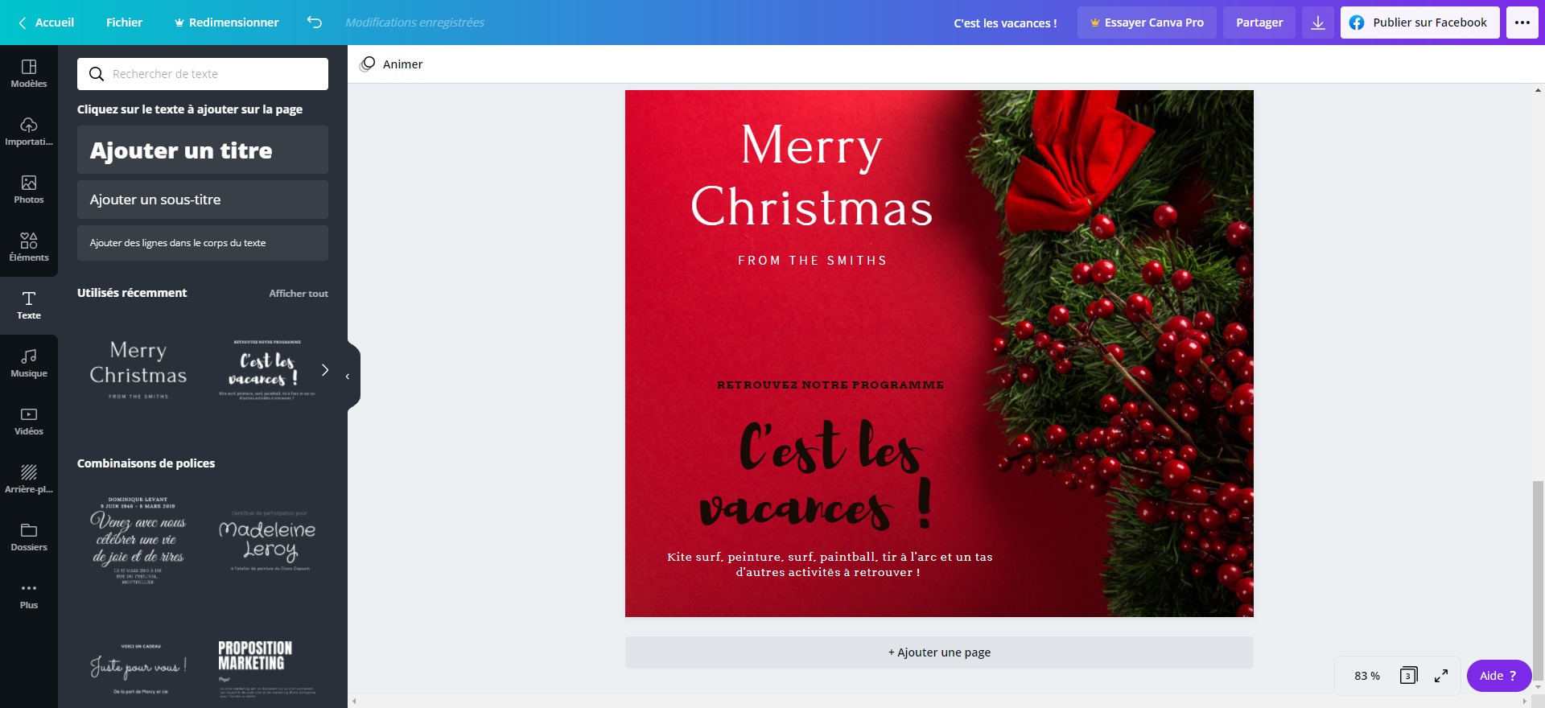
Task: Click Afficher tout link
Action: [x=298, y=294]
